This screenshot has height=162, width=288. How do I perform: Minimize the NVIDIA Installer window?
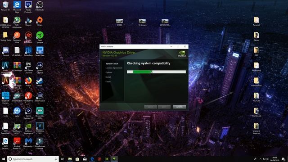[171, 47]
